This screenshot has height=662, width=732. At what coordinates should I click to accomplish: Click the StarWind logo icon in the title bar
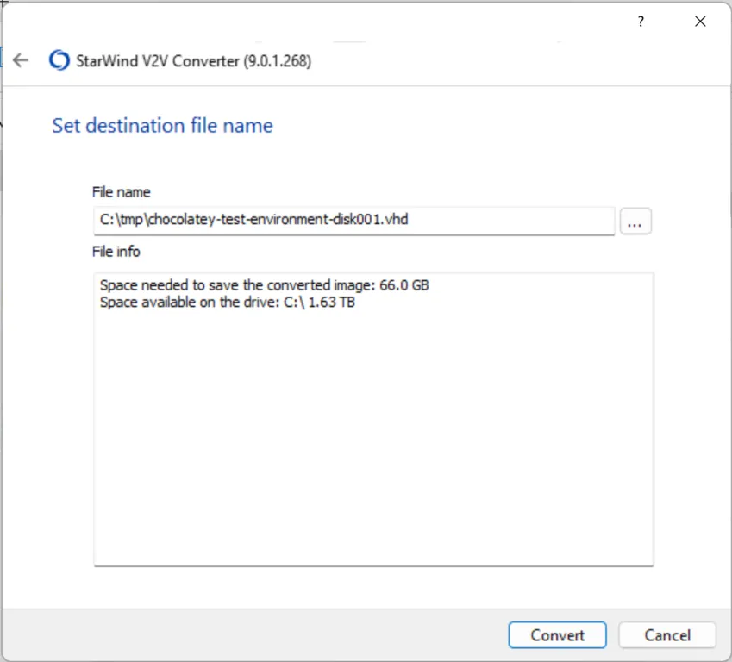59,60
